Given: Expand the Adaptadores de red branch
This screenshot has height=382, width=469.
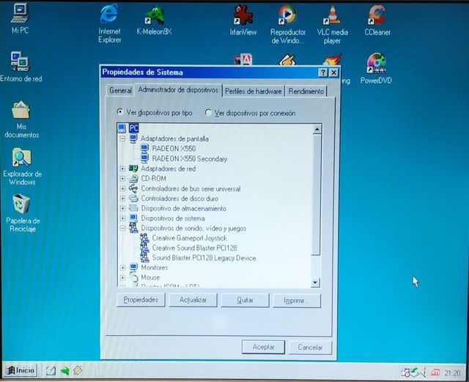Looking at the screenshot, I should (x=122, y=169).
